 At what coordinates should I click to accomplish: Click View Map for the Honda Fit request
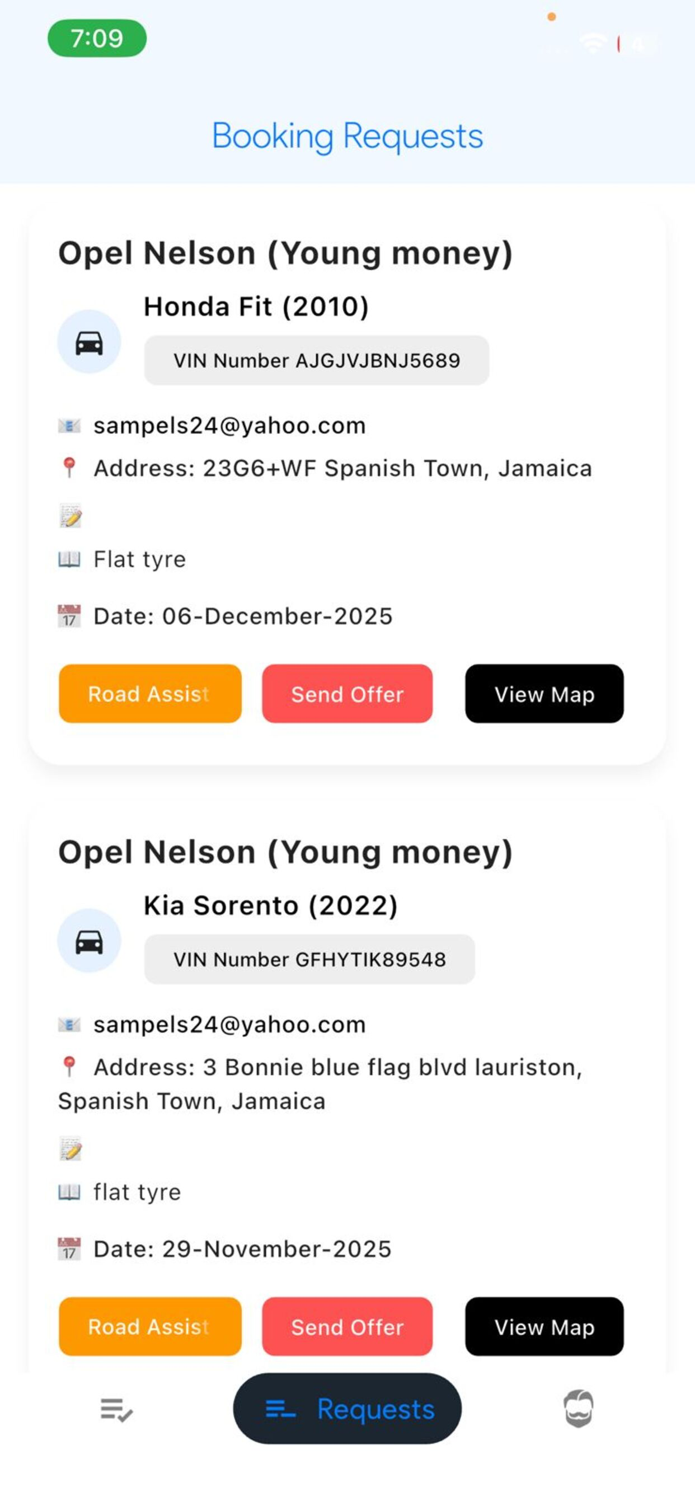click(x=544, y=694)
